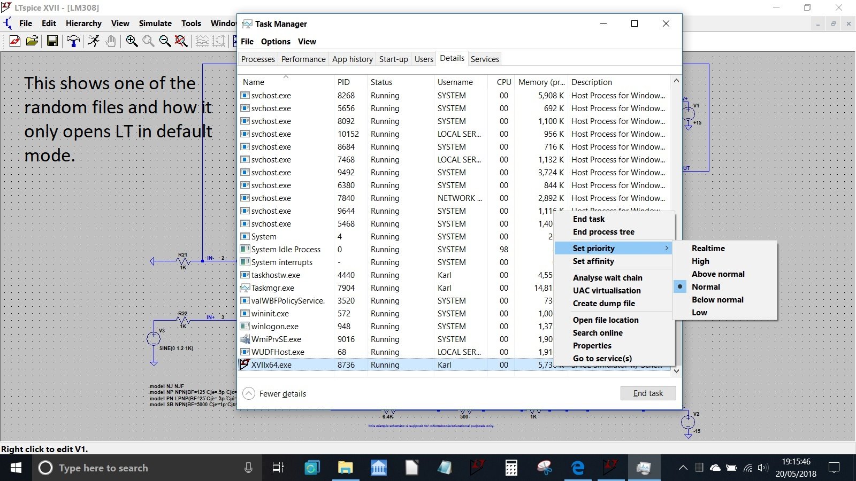Open Task Manager View menu
The width and height of the screenshot is (856, 481).
pyautogui.click(x=307, y=41)
